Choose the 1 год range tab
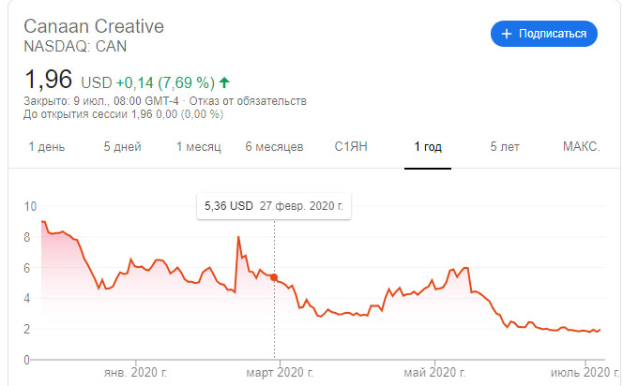623x386 pixels. (x=428, y=147)
